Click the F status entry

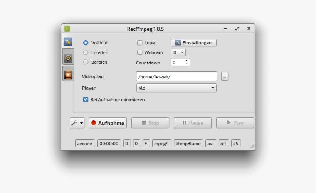click(x=146, y=143)
